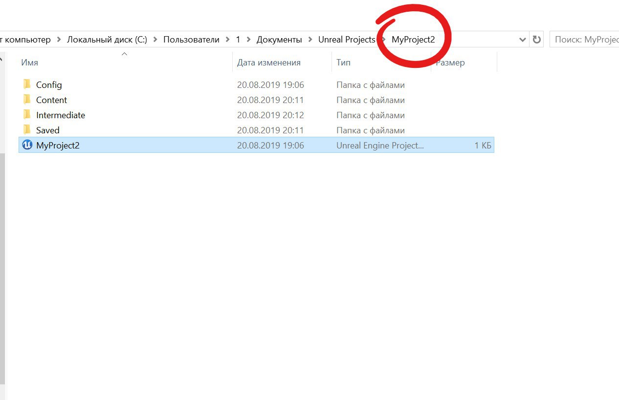Click the Content row date 20.08.2019 20:11

pyautogui.click(x=270, y=100)
